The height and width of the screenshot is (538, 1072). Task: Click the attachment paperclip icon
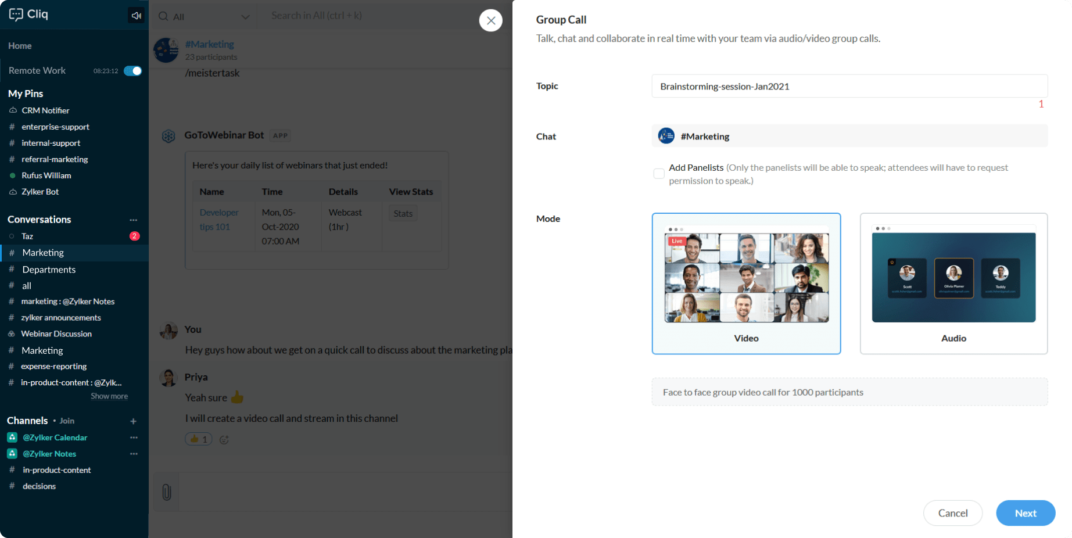[167, 492]
